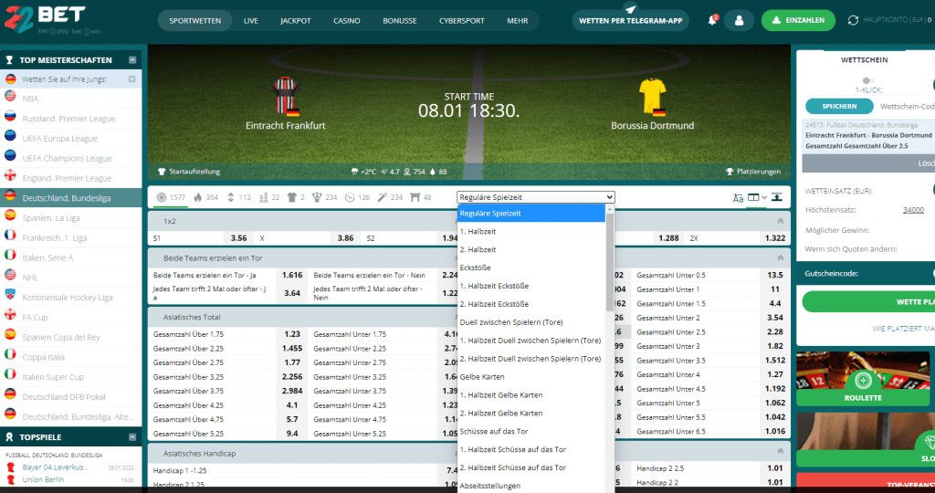Click the Roulette casino thumbnail
This screenshot has width=935, height=493.
(862, 379)
